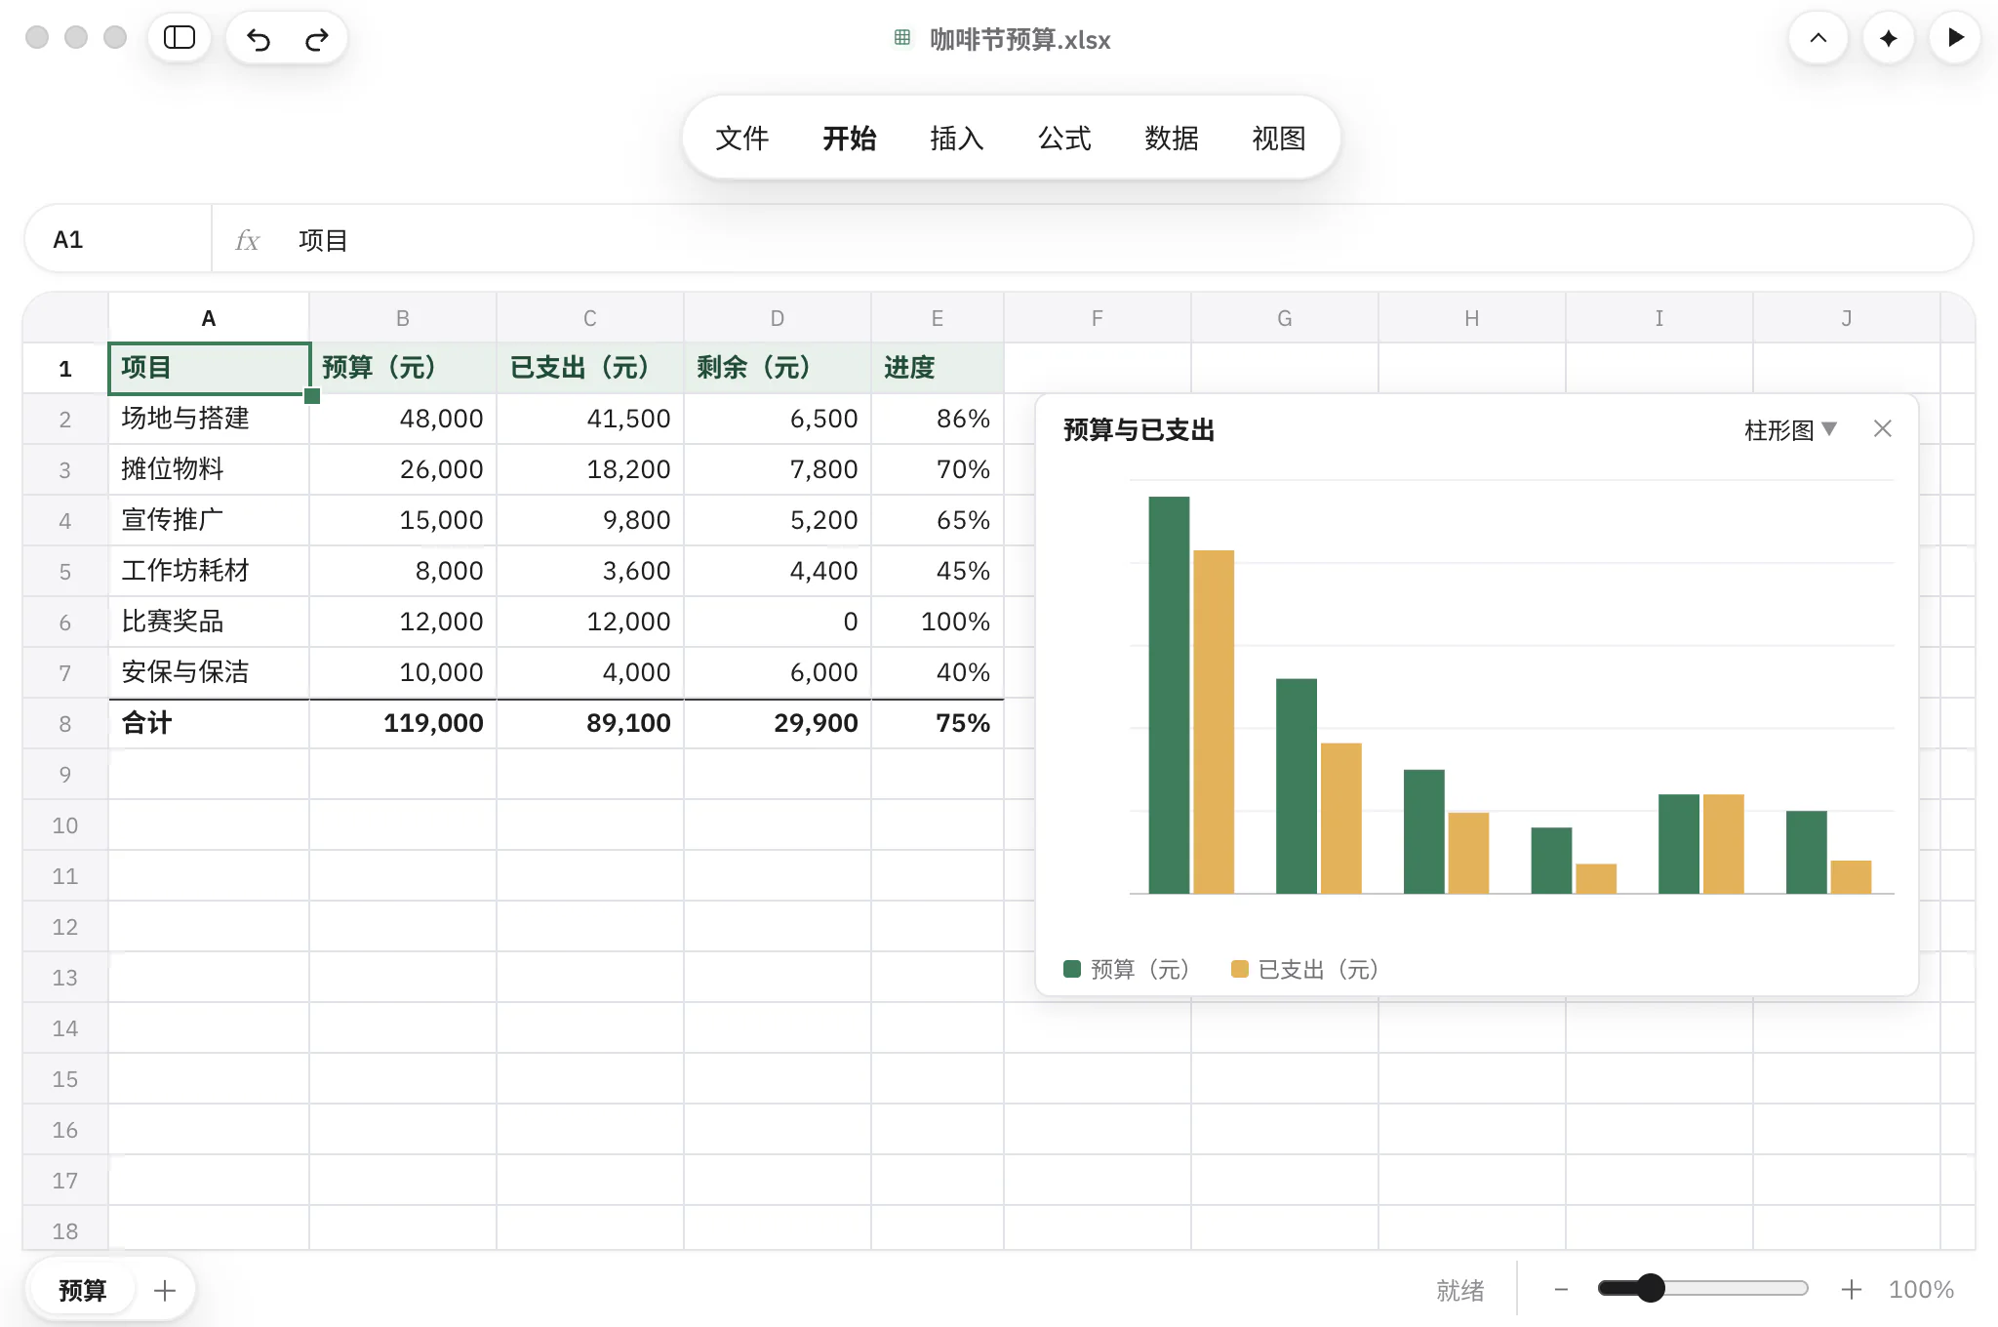Click the 就绪 status text

click(x=1460, y=1290)
